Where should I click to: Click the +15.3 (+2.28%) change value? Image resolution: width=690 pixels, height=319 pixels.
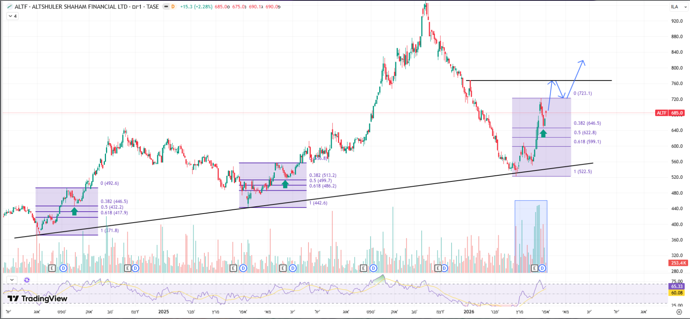(x=196, y=6)
